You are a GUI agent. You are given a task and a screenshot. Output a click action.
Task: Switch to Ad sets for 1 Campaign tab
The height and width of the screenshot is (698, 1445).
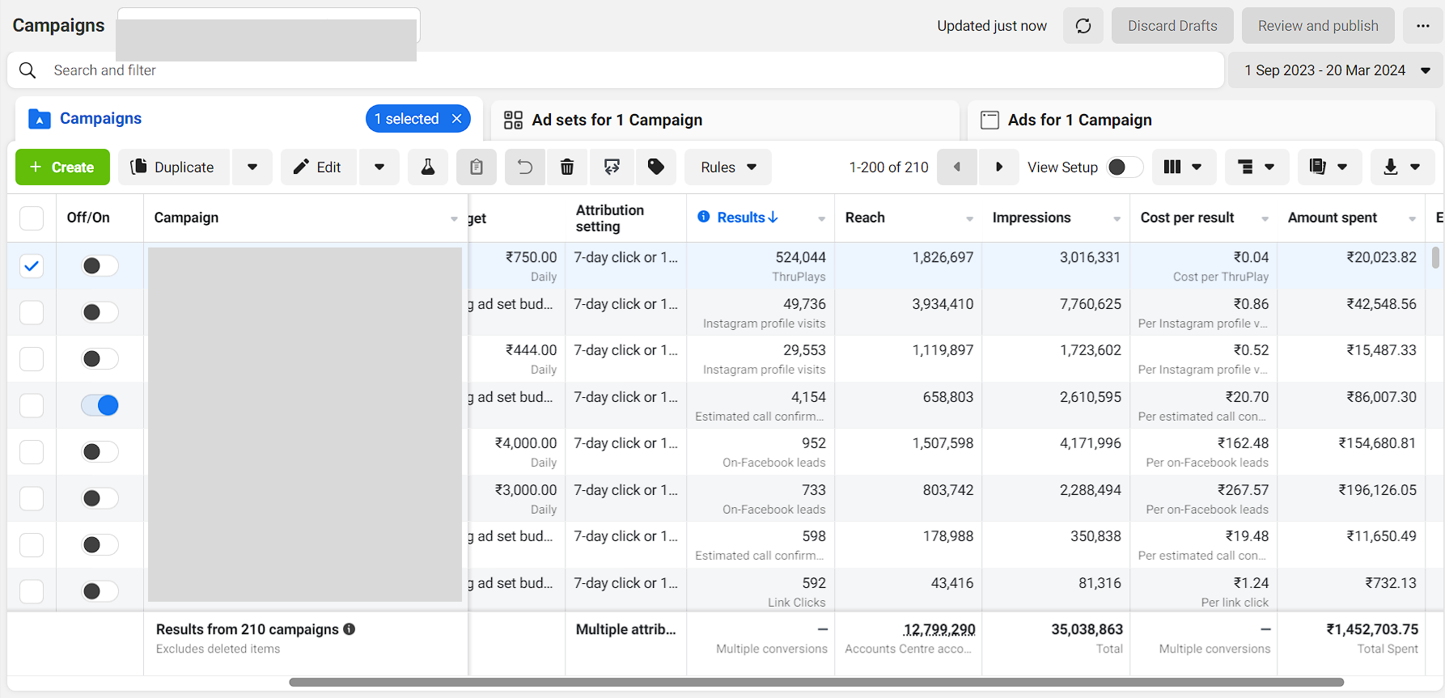pyautogui.click(x=617, y=120)
